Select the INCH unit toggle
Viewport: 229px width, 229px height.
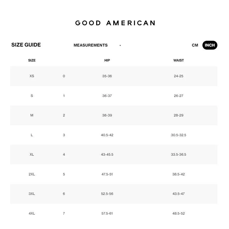[x=210, y=45]
